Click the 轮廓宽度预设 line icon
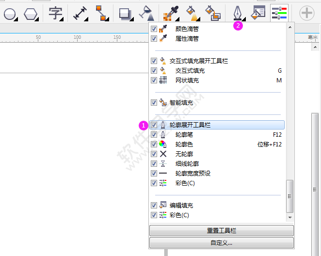This screenshot has height=256, width=321. [163, 173]
